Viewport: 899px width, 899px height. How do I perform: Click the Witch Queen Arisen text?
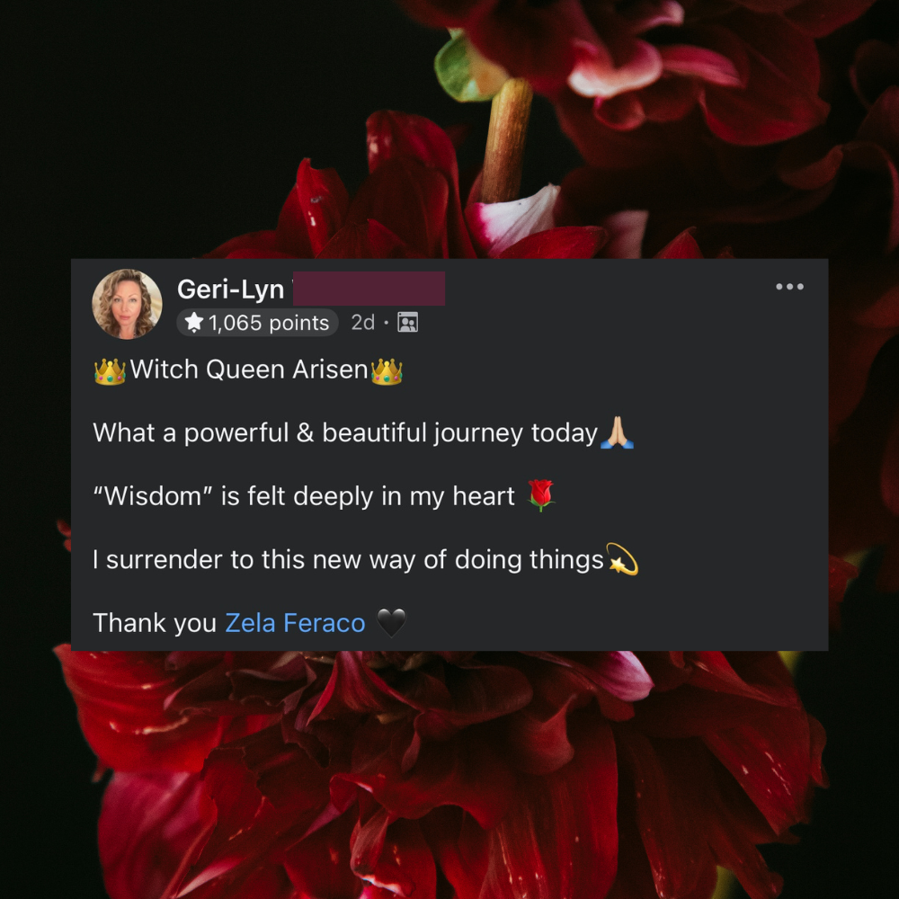[x=249, y=369]
